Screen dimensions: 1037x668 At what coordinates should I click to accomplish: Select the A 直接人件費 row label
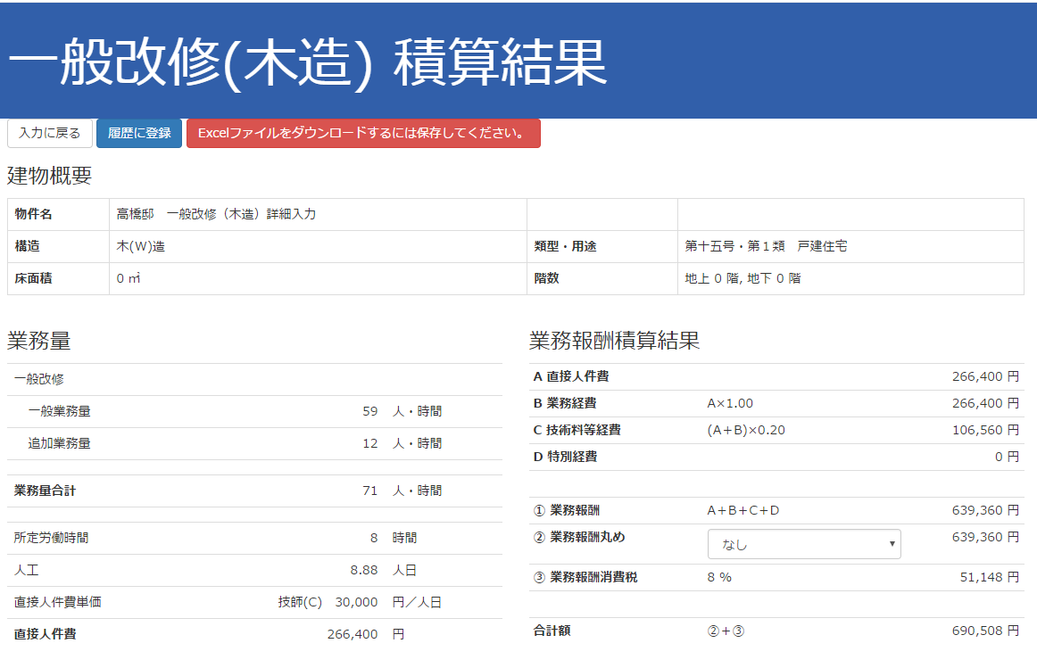tap(571, 376)
